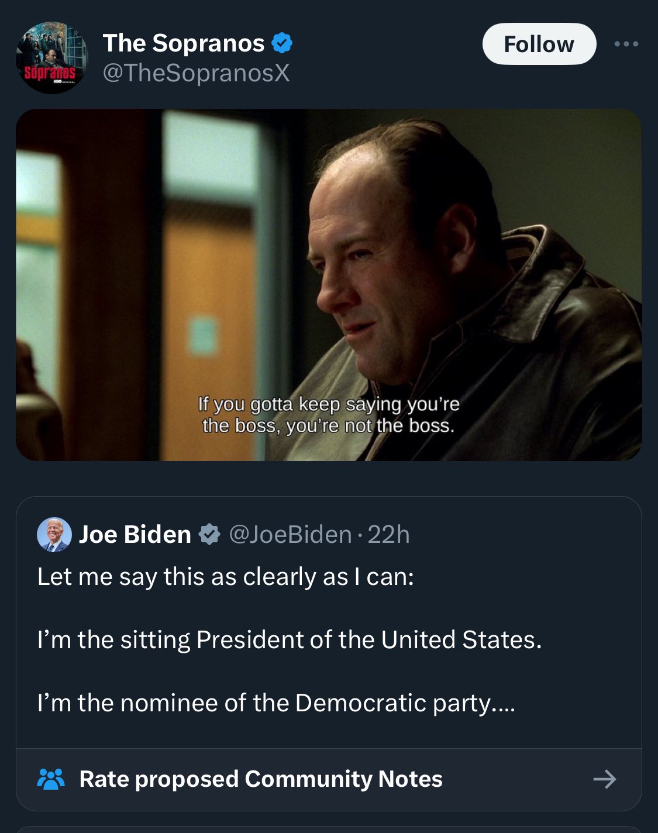Image resolution: width=658 pixels, height=833 pixels.
Task: View the Tony Soprano still image
Action: (329, 263)
